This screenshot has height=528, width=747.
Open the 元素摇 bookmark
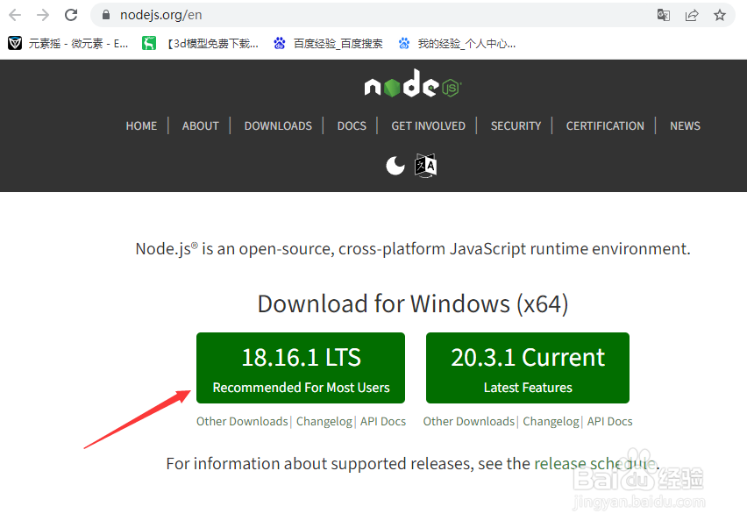pos(68,44)
